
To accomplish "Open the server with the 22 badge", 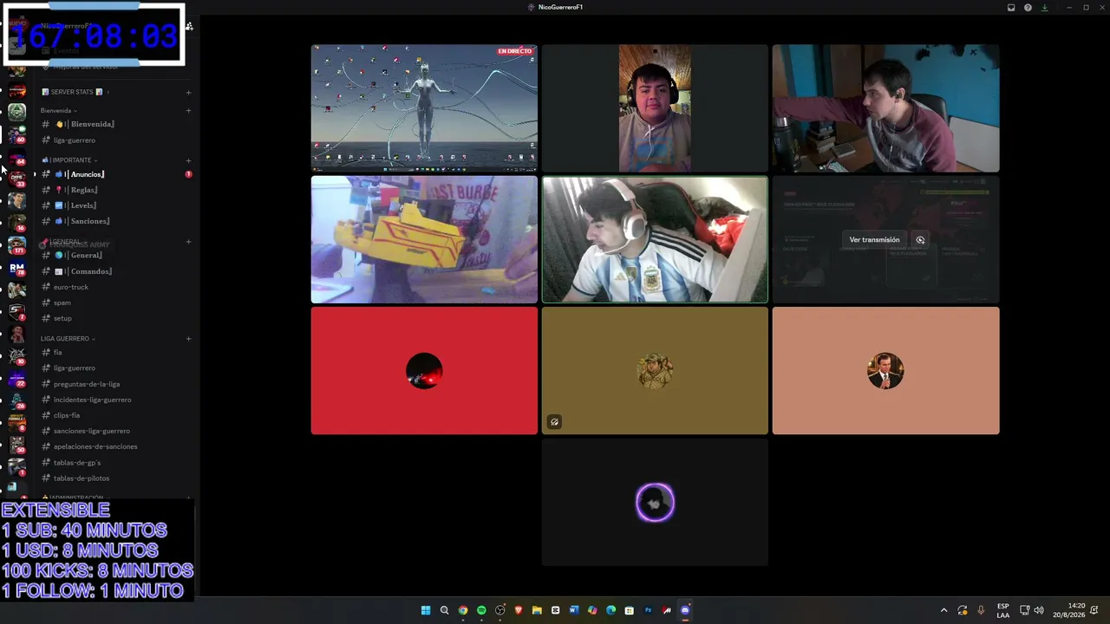I will [x=16, y=379].
